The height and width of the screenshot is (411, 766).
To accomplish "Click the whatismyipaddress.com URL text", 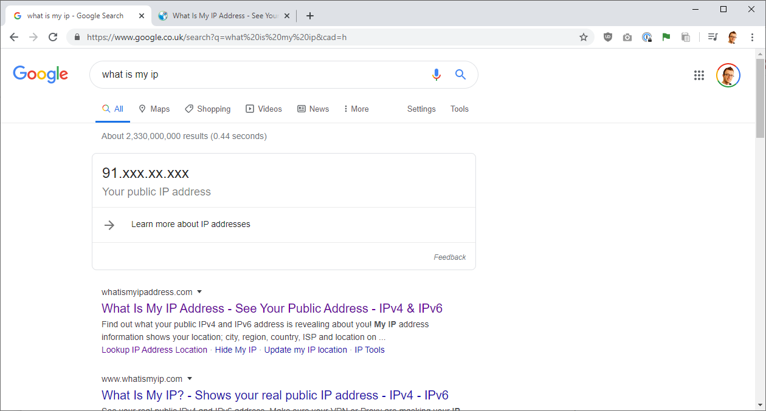I will (x=147, y=292).
